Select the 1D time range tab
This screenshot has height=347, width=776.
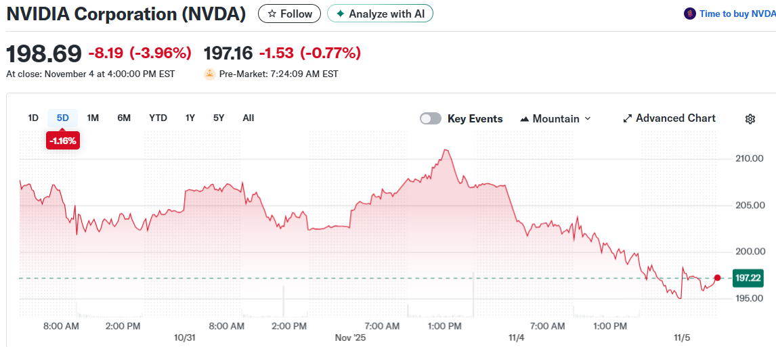point(33,118)
